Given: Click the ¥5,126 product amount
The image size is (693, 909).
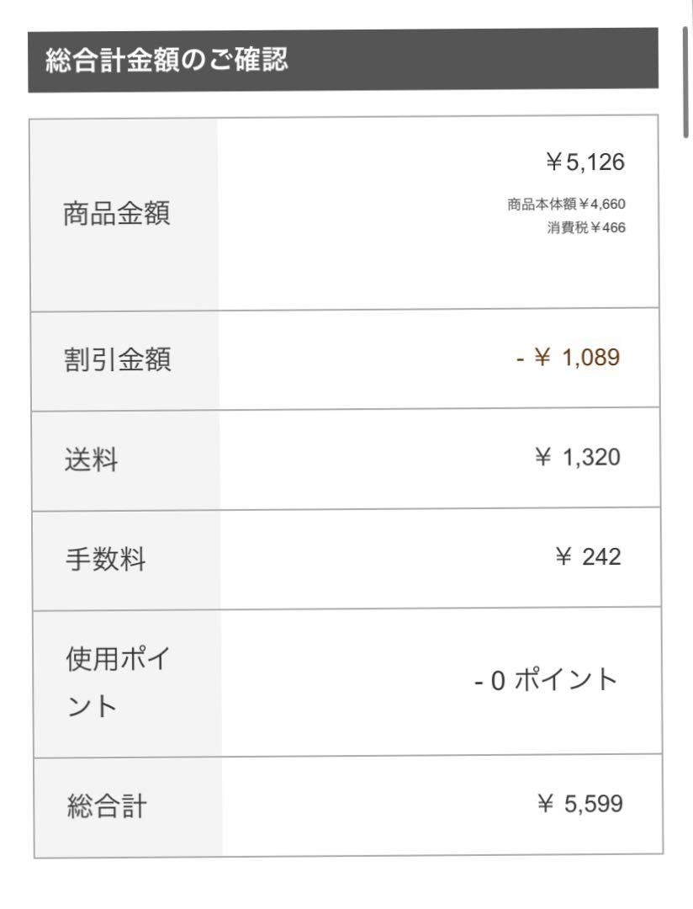Looking at the screenshot, I should click(x=585, y=162).
